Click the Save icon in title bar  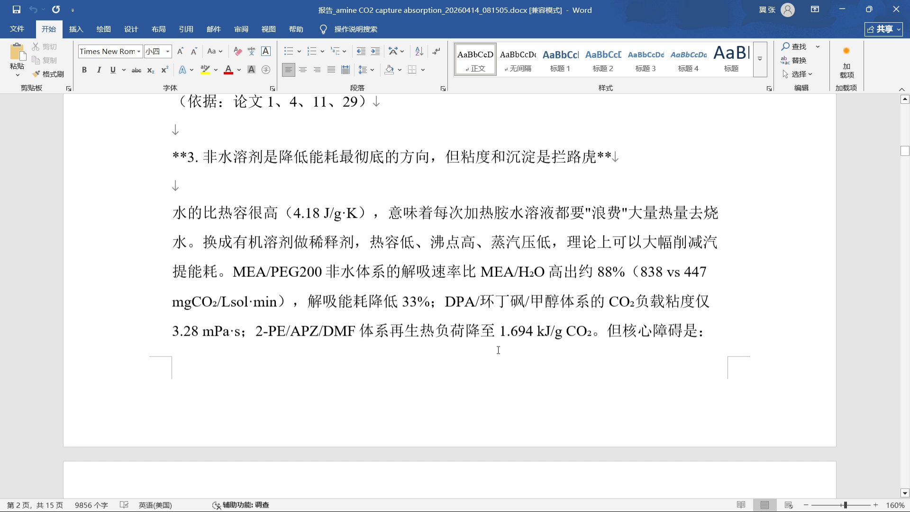[16, 9]
